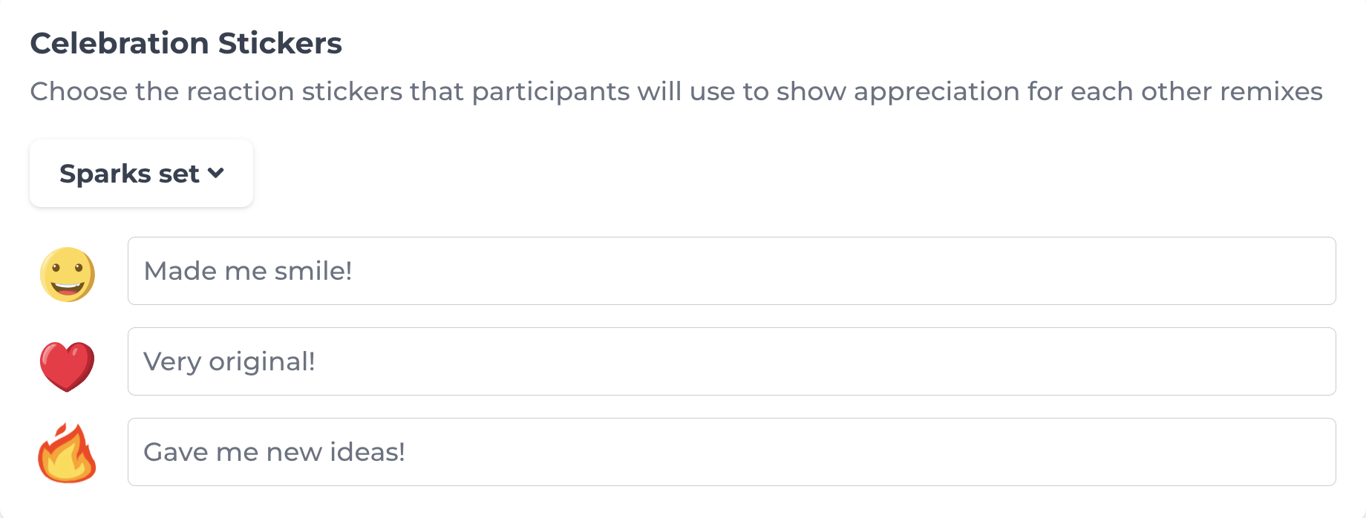Open the Sparks set dropdown

tap(141, 174)
